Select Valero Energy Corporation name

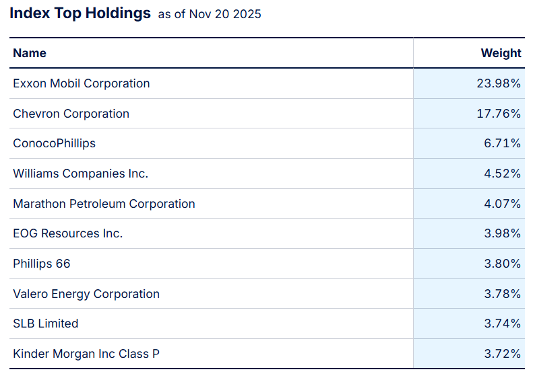click(x=86, y=294)
